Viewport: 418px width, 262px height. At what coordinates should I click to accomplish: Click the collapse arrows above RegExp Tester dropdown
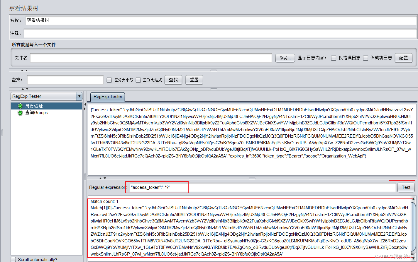(x=25, y=89)
